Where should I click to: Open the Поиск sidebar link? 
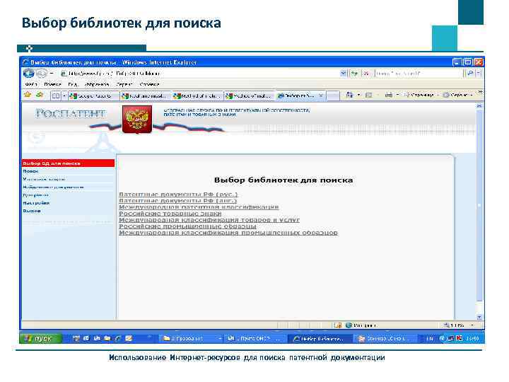point(30,171)
